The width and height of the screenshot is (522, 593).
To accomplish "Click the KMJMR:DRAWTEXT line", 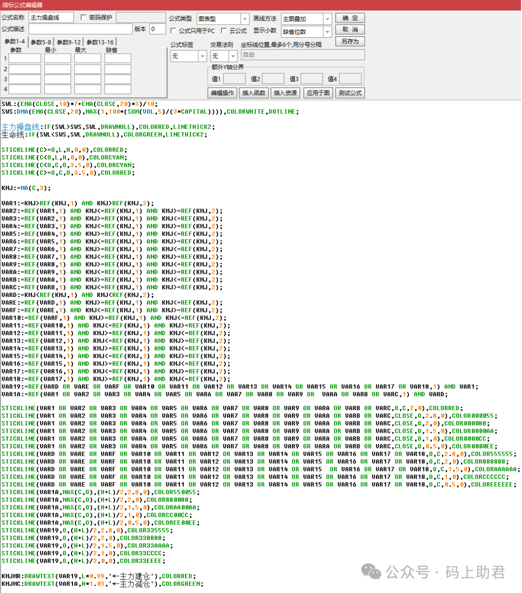I will tap(99, 576).
